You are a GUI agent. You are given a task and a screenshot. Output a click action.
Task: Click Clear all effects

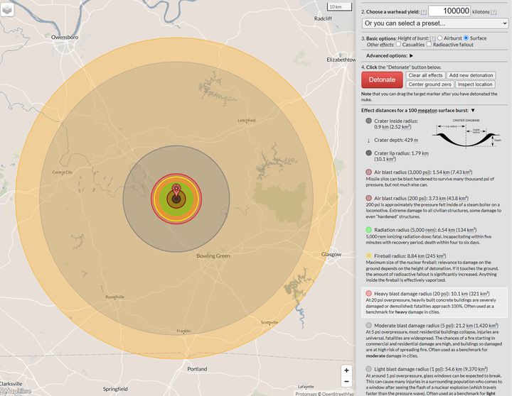(x=425, y=75)
